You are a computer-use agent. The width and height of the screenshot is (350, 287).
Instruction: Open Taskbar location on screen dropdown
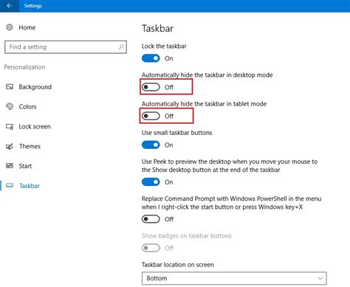[234, 278]
